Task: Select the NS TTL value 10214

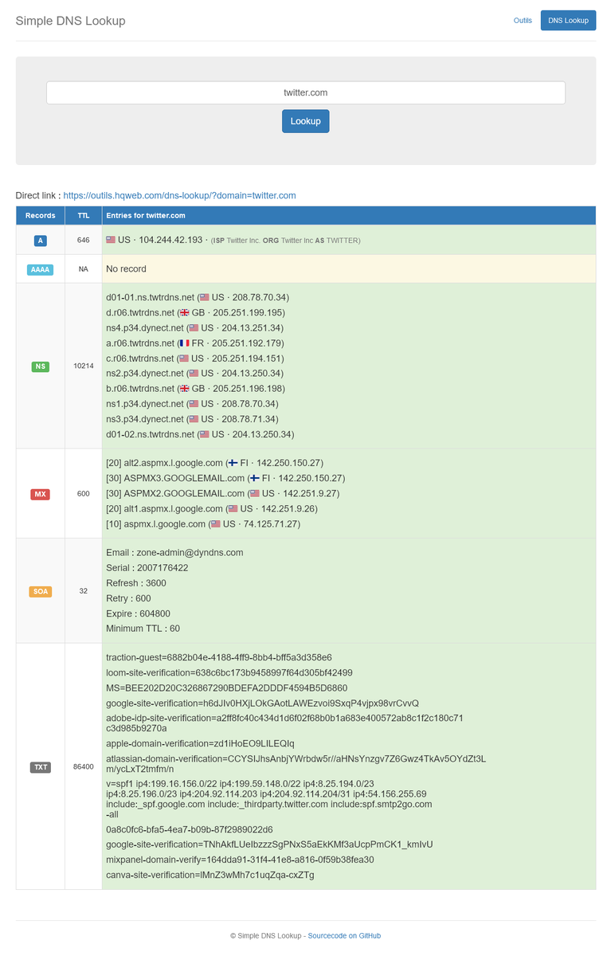Action: click(84, 366)
